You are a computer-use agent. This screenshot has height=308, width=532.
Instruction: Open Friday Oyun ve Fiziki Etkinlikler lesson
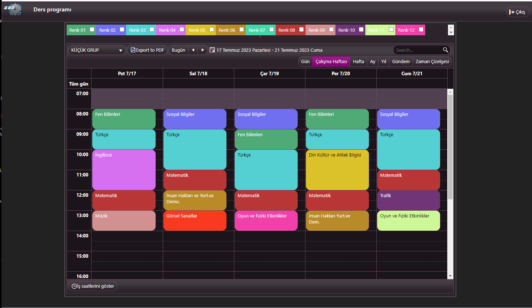[408, 221]
